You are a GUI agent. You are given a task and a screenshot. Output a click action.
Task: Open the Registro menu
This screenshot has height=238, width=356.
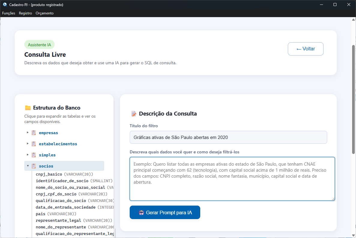pyautogui.click(x=25, y=13)
